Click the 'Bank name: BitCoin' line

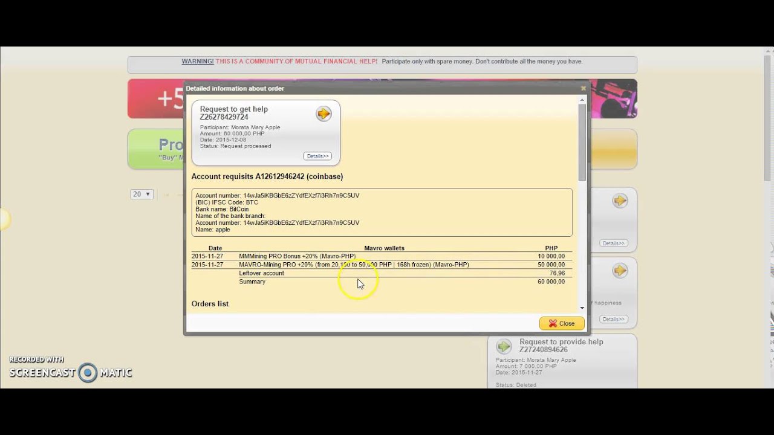point(222,209)
